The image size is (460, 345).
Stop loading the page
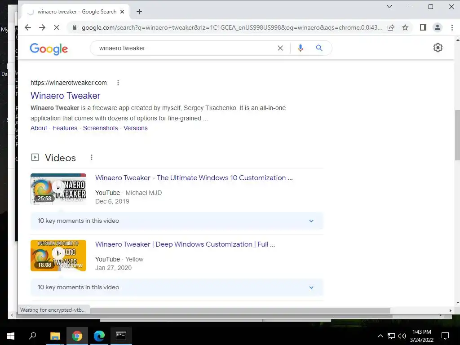(x=57, y=27)
